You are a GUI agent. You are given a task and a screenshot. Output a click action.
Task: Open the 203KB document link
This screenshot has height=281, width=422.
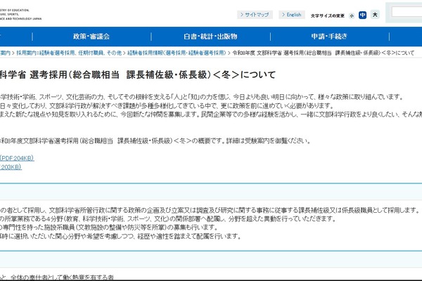click(x=11, y=167)
